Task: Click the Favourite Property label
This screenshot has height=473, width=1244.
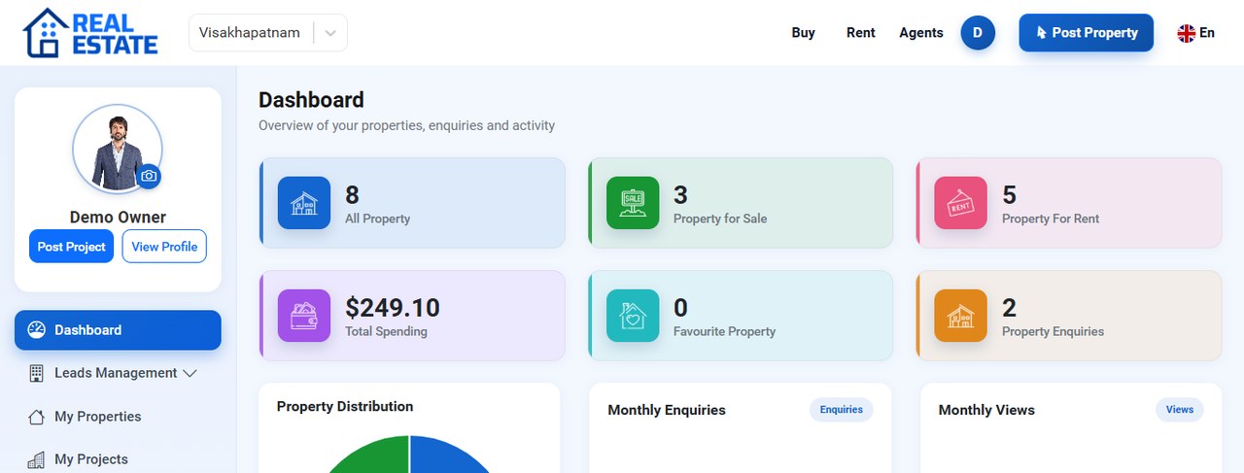Action: (724, 331)
